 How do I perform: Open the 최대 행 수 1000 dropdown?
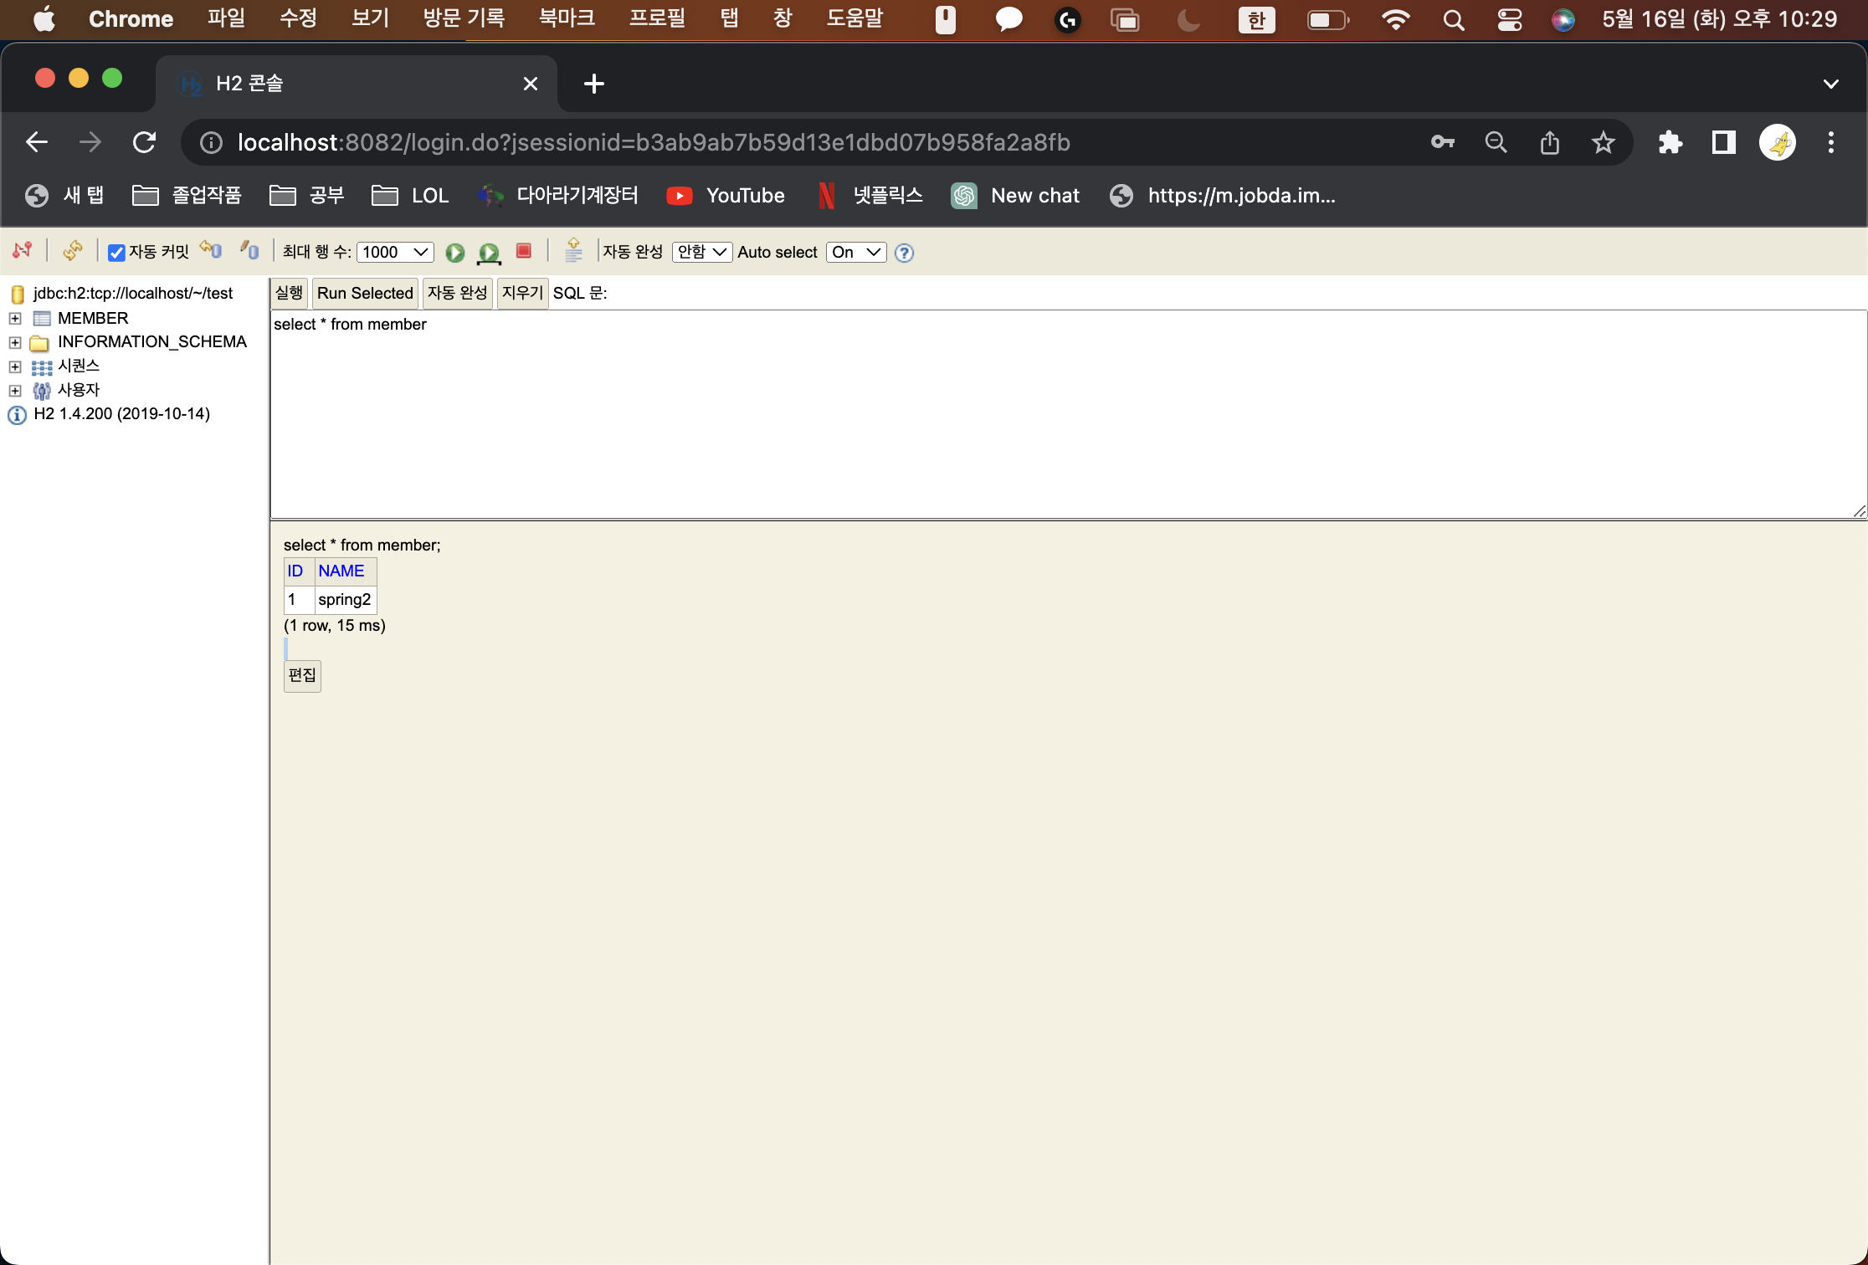(395, 252)
